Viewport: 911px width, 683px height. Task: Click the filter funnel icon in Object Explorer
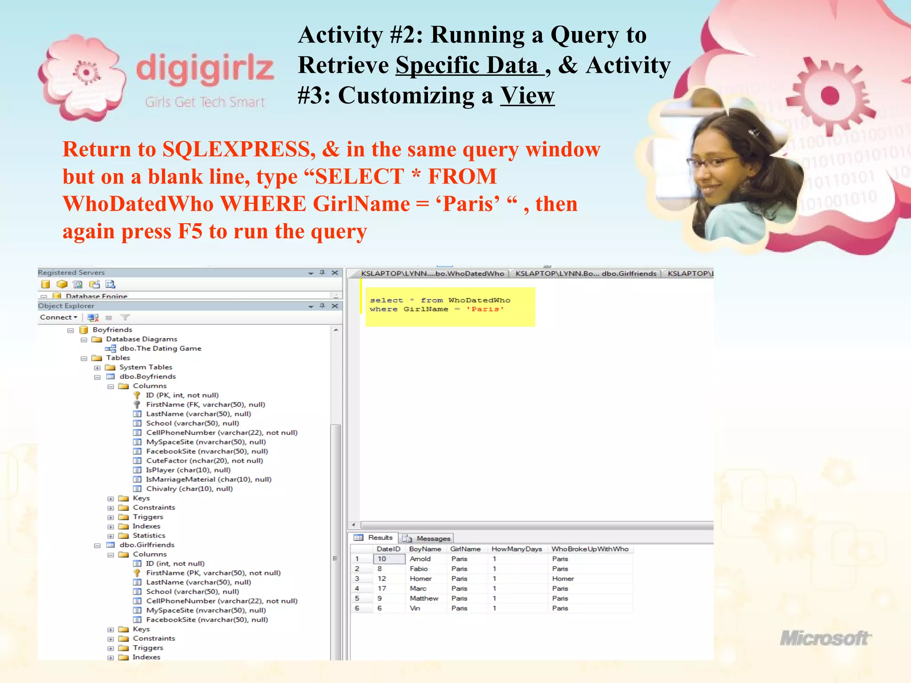pyautogui.click(x=125, y=317)
